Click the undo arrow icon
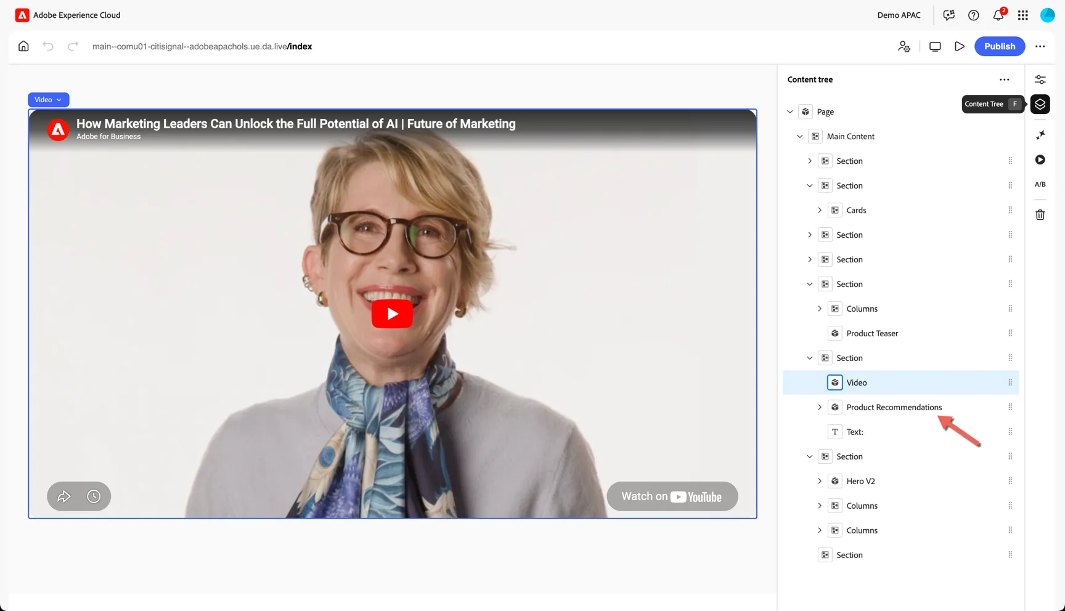The width and height of the screenshot is (1065, 611). 48,46
